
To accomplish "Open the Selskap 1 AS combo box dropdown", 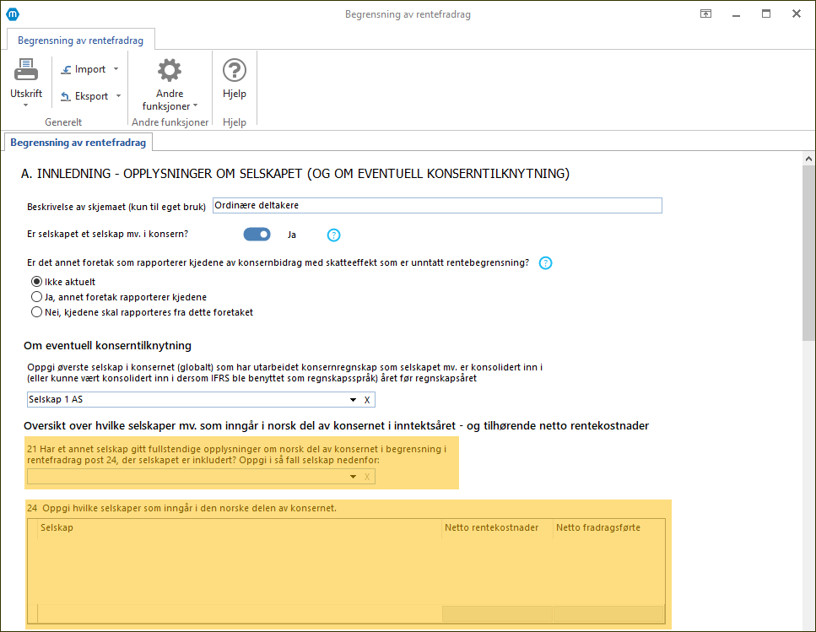I will pos(354,400).
